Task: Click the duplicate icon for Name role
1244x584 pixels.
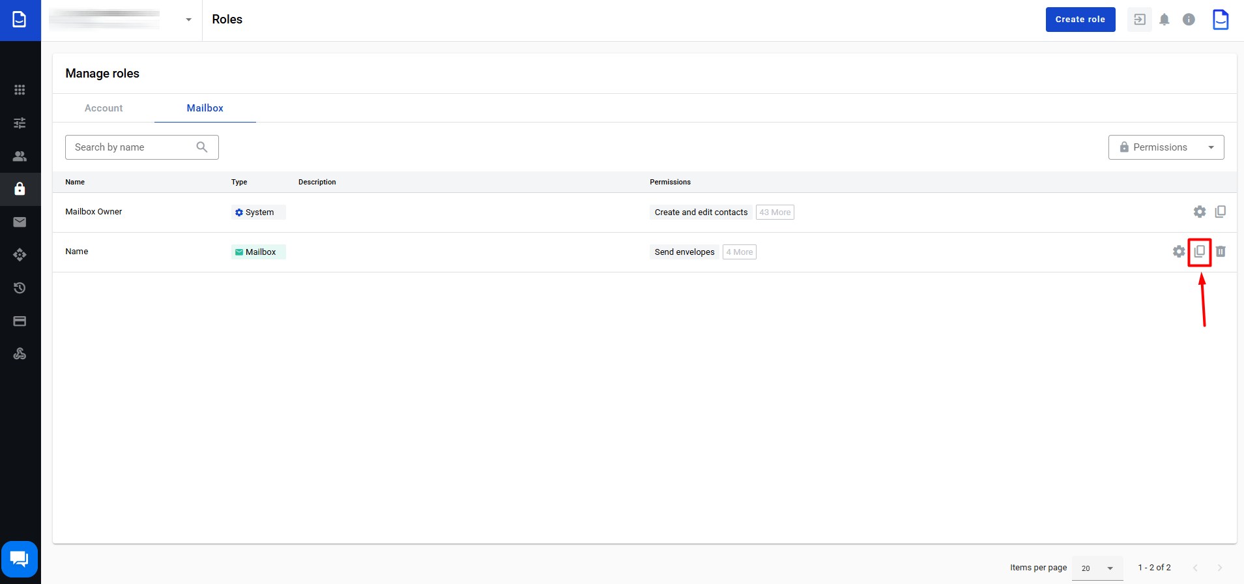Action: tap(1199, 252)
